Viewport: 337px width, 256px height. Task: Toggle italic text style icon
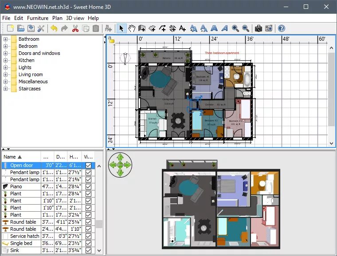[225, 28]
